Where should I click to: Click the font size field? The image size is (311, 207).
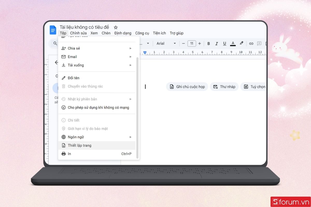pos(192,43)
